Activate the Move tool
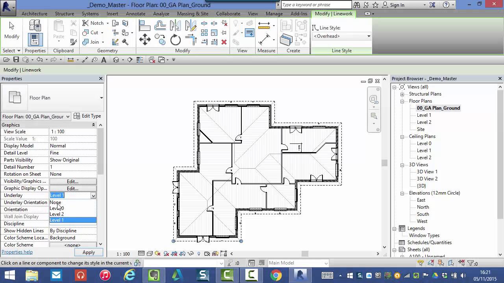Viewport: 504px width, 283px height. click(x=145, y=40)
